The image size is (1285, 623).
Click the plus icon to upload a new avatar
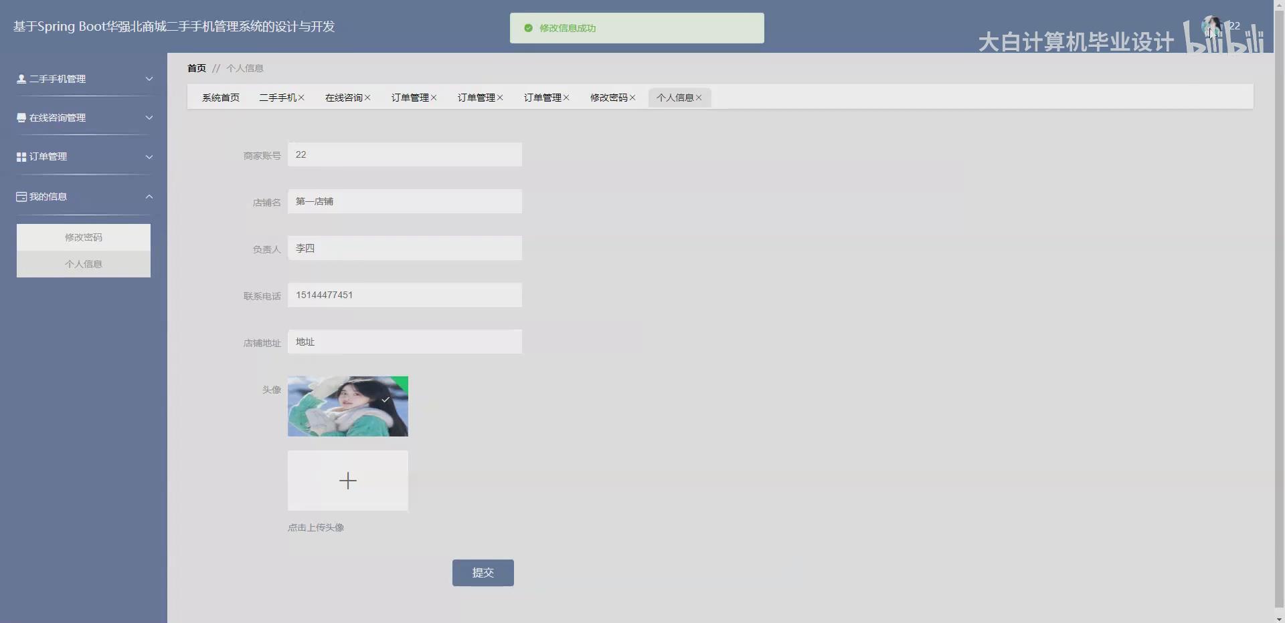(x=347, y=480)
